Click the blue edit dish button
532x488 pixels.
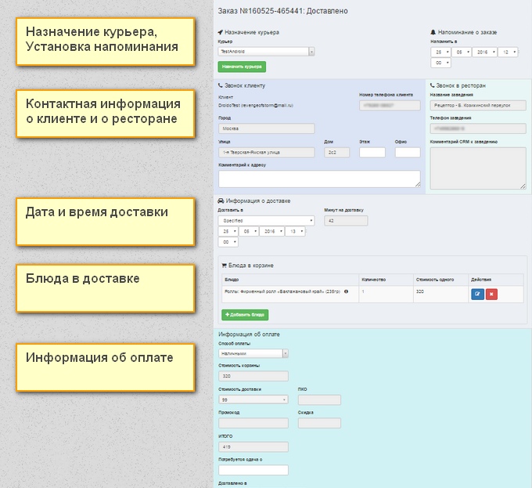coord(477,294)
